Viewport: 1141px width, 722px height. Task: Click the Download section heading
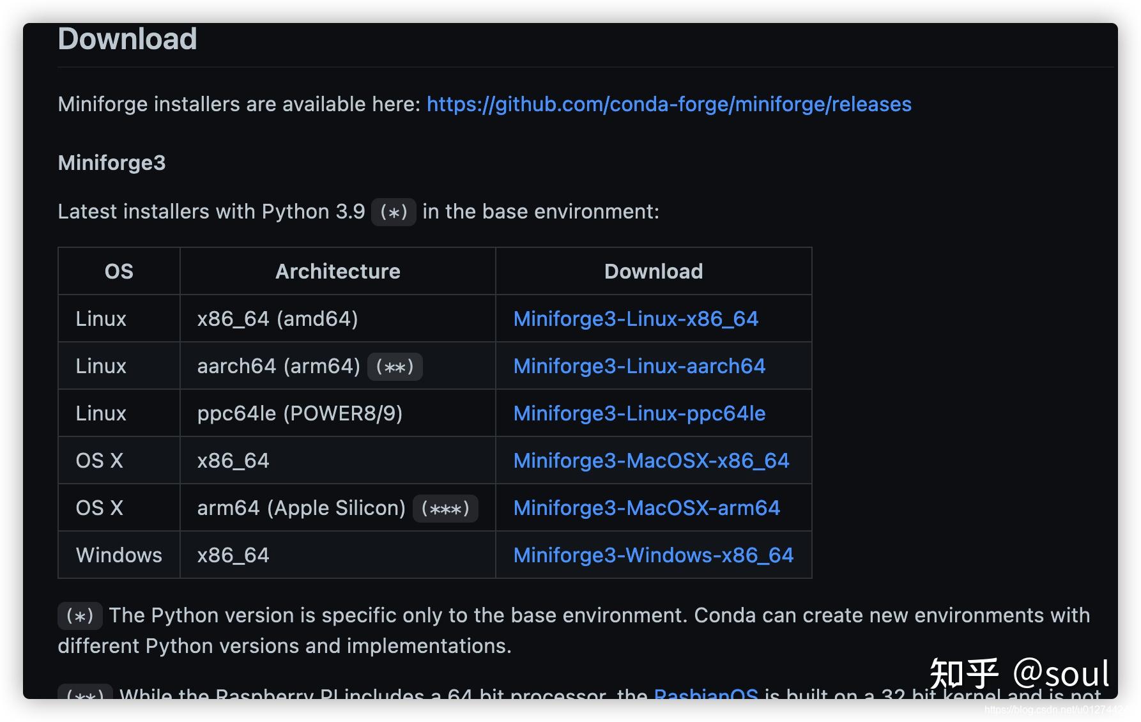(127, 39)
